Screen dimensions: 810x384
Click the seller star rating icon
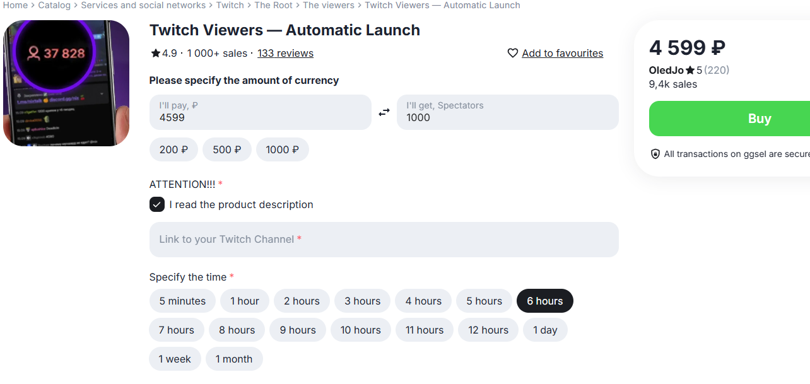tap(690, 71)
